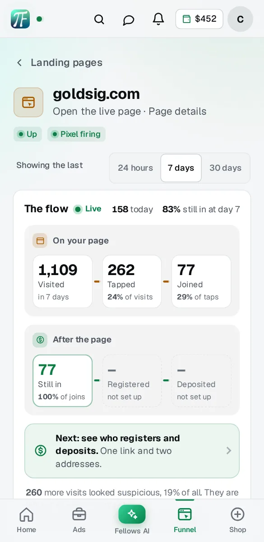Click the goldsig.com page icon tile
Viewport: 264px width, 542px height.
point(28,102)
